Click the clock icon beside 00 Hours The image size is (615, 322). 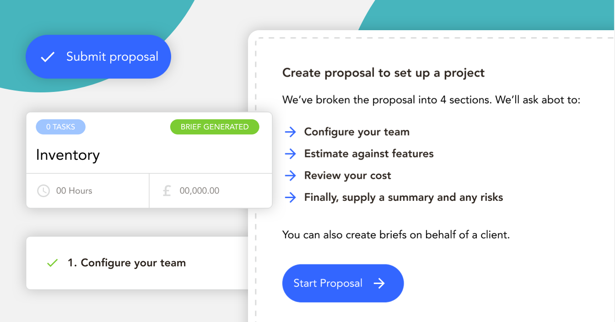[43, 191]
